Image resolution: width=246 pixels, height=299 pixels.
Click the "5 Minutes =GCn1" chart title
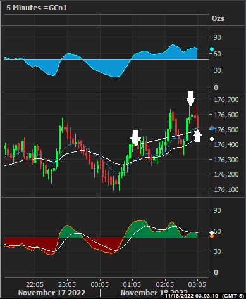coord(37,8)
